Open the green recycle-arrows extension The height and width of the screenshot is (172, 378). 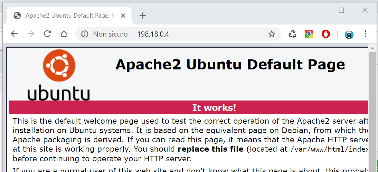[x=293, y=34]
